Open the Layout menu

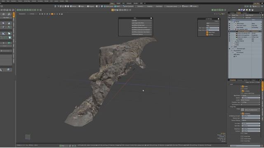(56, 1)
